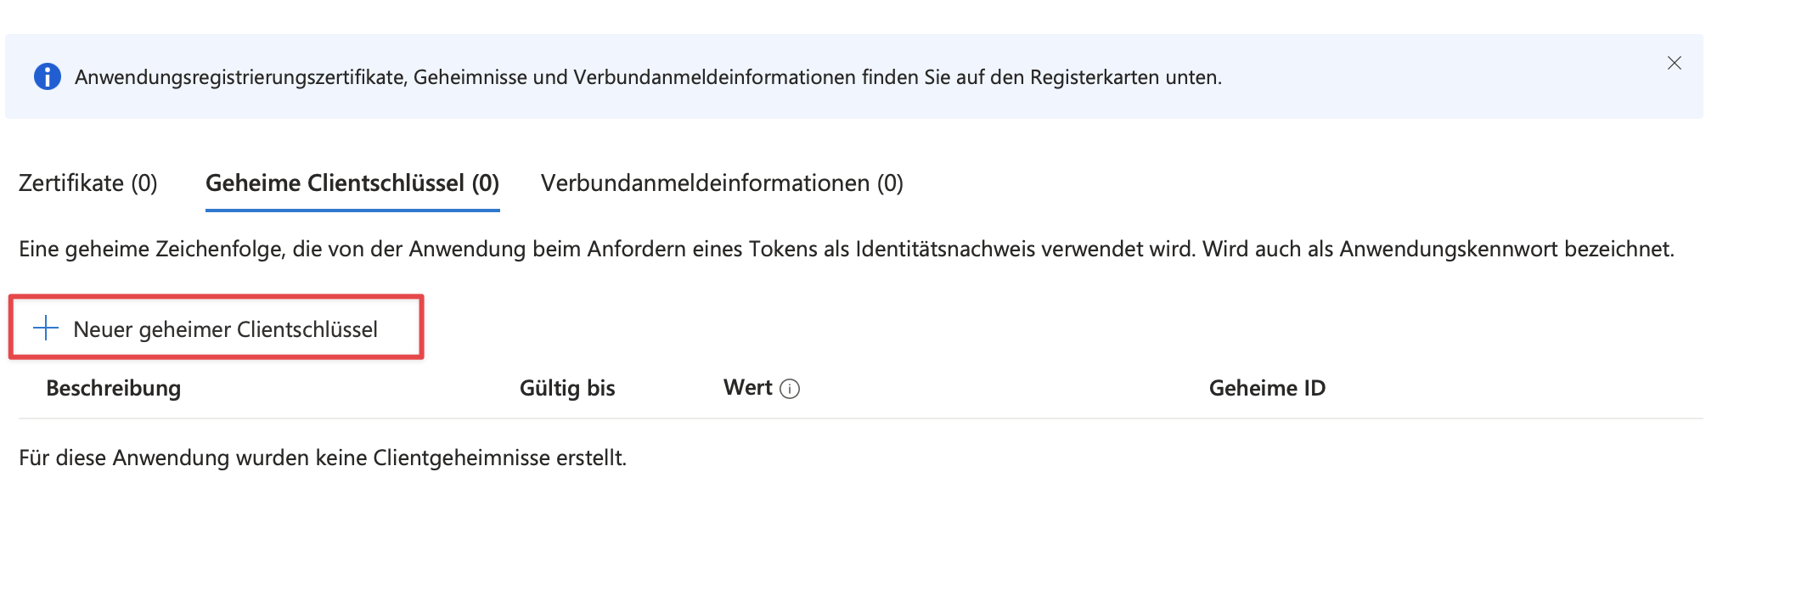This screenshot has width=1807, height=601.
Task: Select the Geheime Clientschlüssel (0) tab
Action: [352, 183]
